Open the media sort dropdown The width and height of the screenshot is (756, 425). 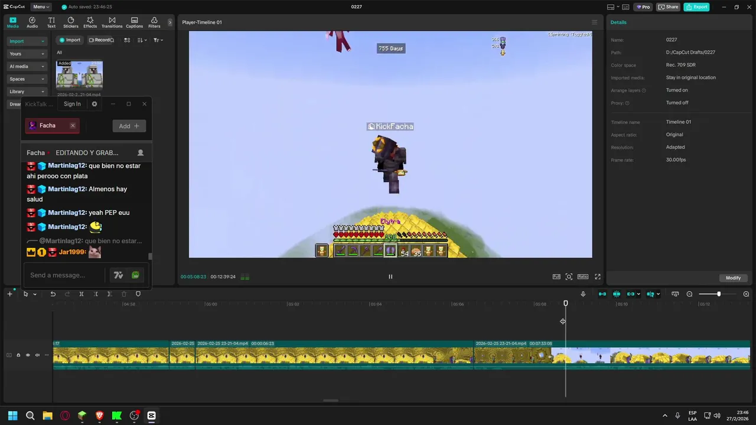point(142,40)
